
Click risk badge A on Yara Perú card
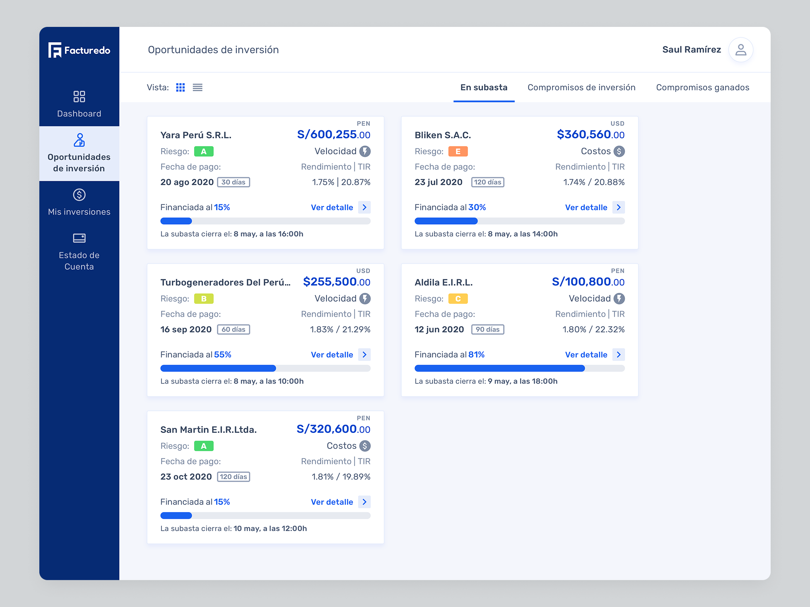(204, 151)
